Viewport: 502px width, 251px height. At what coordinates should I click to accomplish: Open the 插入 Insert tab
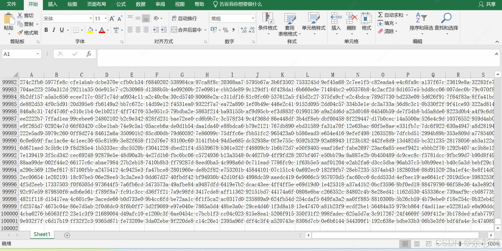click(x=53, y=4)
